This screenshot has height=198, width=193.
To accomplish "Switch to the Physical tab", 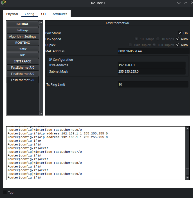I will tap(12, 14).
